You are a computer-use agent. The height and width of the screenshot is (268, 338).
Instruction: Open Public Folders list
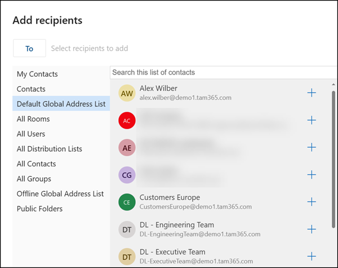click(39, 209)
